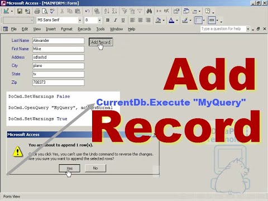Click the Save toolbar icon
This screenshot has height=201, width=268.
pos(20,11)
